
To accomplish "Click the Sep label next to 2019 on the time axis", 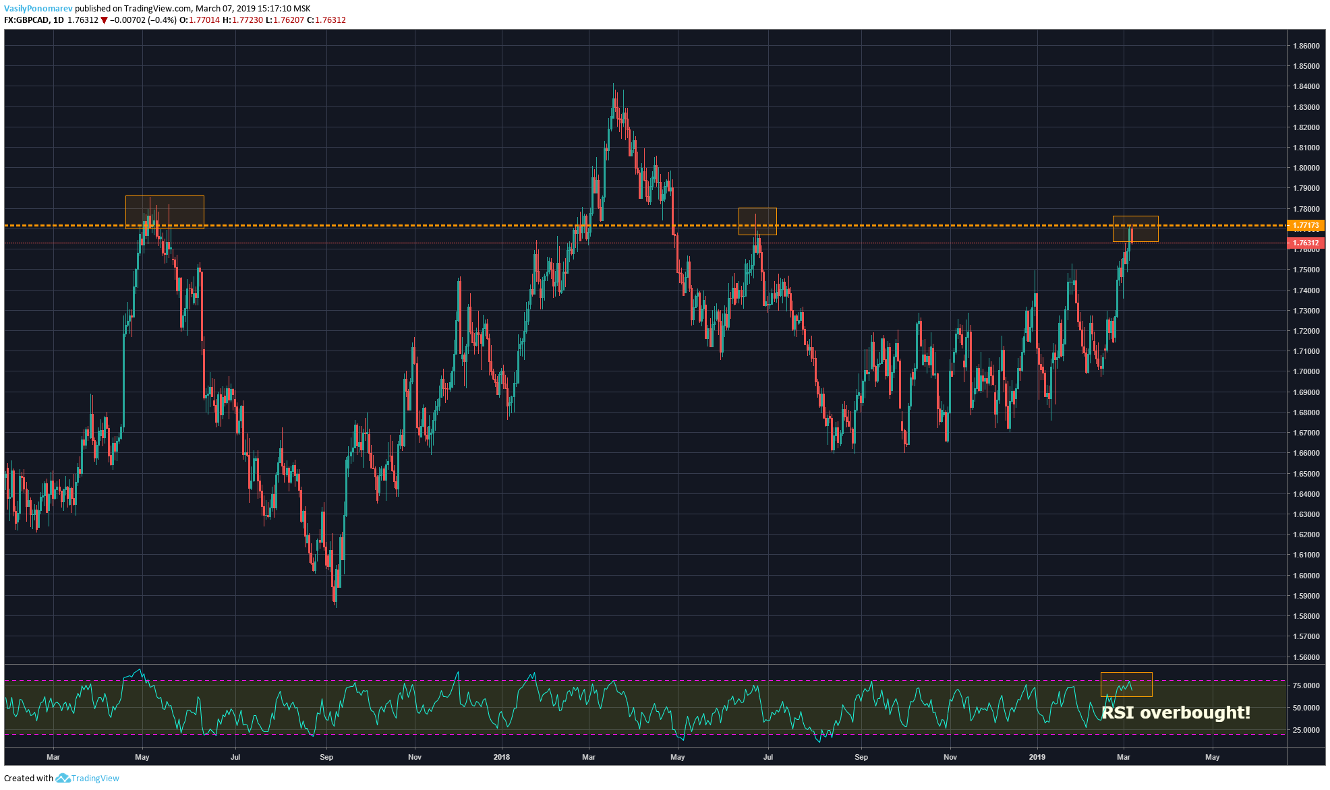I will coord(861,757).
